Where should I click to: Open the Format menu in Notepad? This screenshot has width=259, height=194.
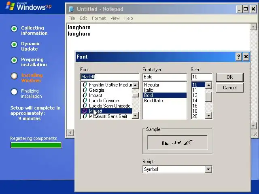click(99, 18)
